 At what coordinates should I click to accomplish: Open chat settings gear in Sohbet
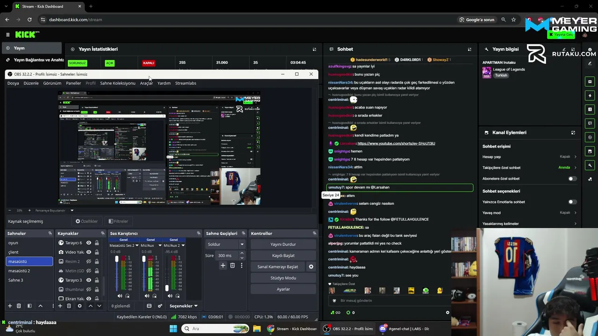pyautogui.click(x=448, y=313)
